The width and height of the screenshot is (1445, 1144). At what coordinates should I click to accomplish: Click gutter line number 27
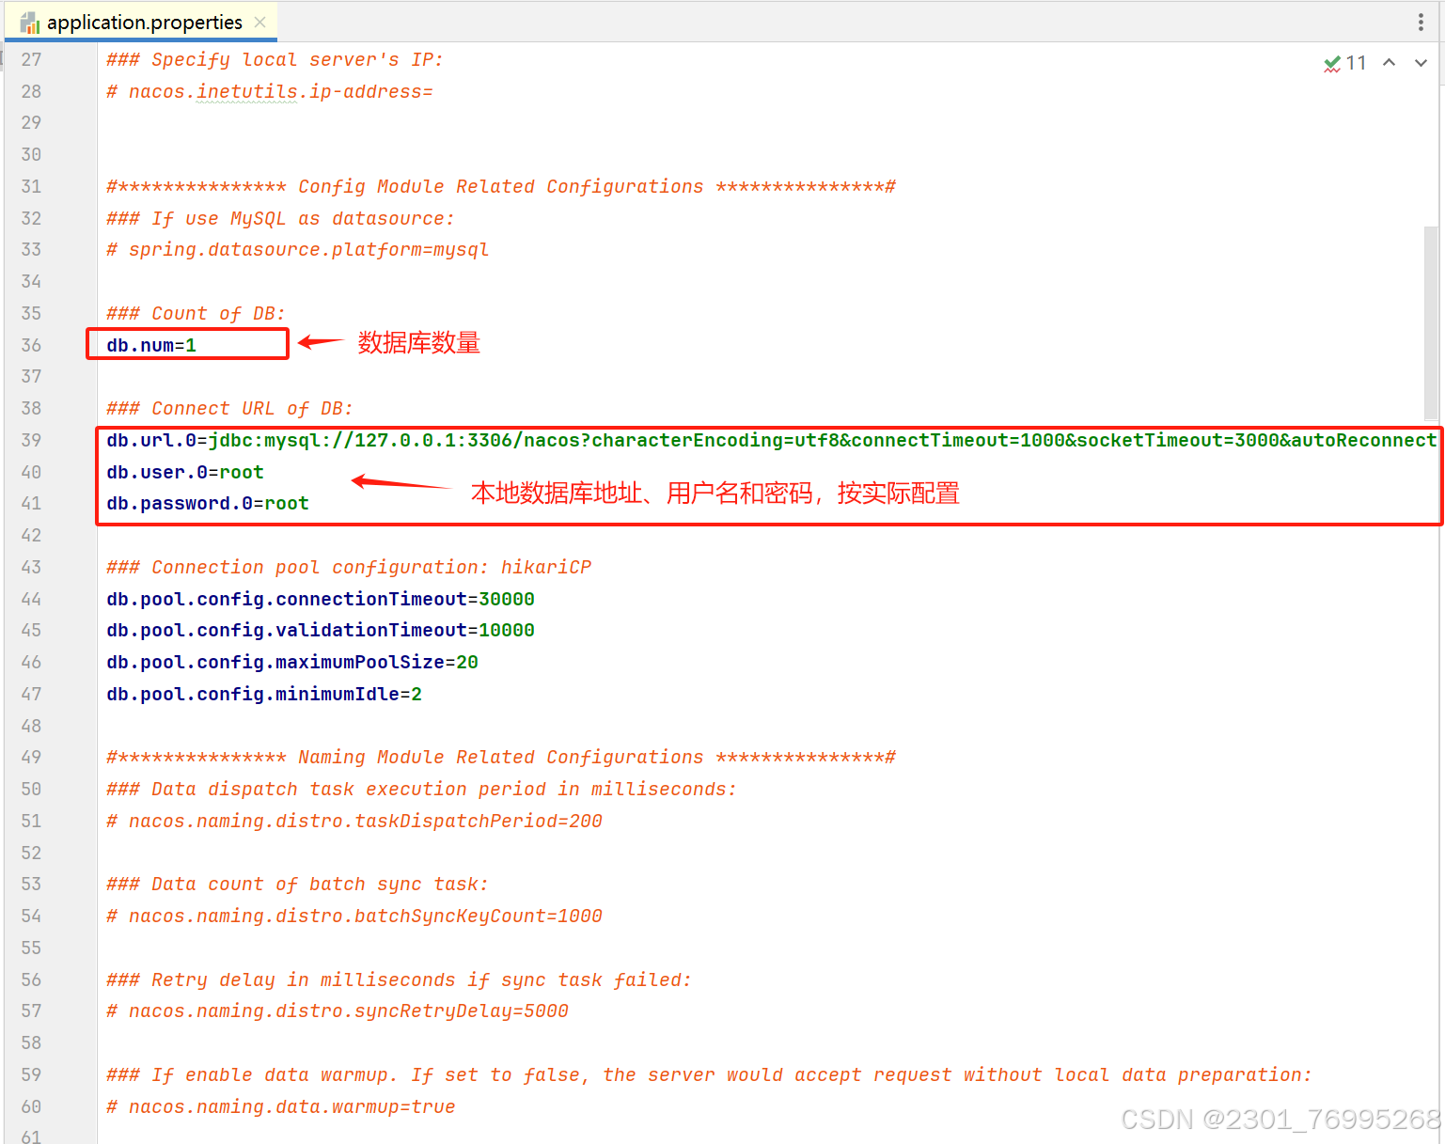31,59
